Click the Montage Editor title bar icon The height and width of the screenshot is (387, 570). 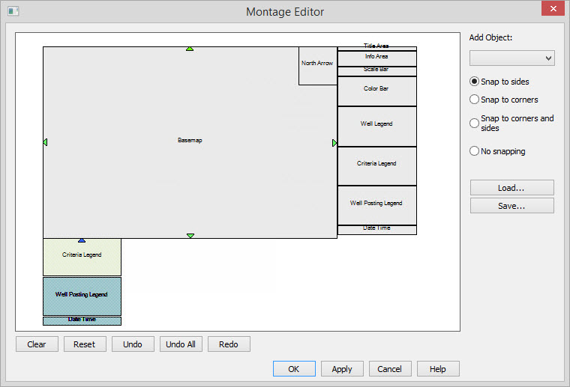(x=13, y=11)
